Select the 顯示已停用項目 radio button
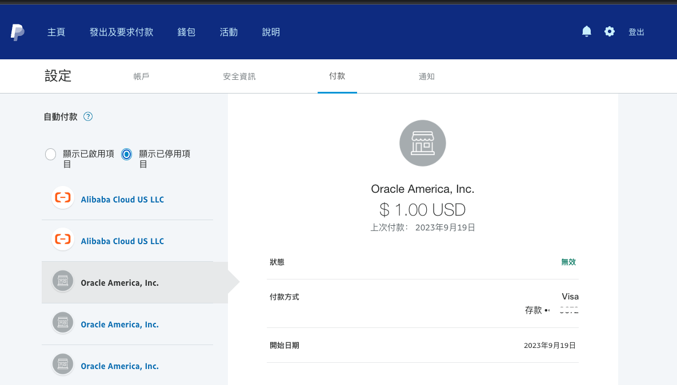 (x=127, y=154)
